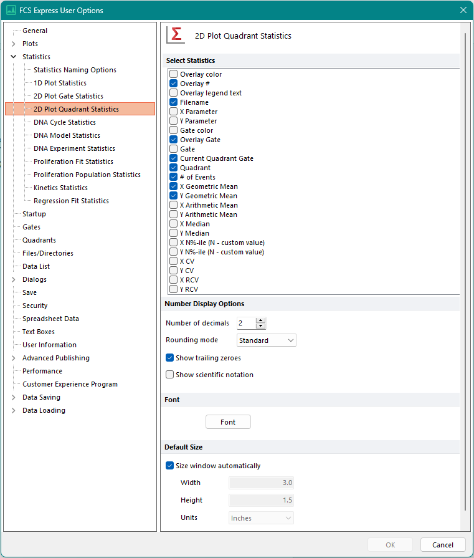
Task: Check the Y N%-ile custom value
Action: pyautogui.click(x=174, y=252)
